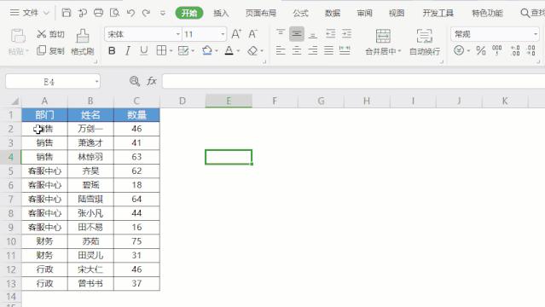Select the Format Painter brush
Image resolution: width=545 pixels, height=307 pixels.
[x=83, y=36]
